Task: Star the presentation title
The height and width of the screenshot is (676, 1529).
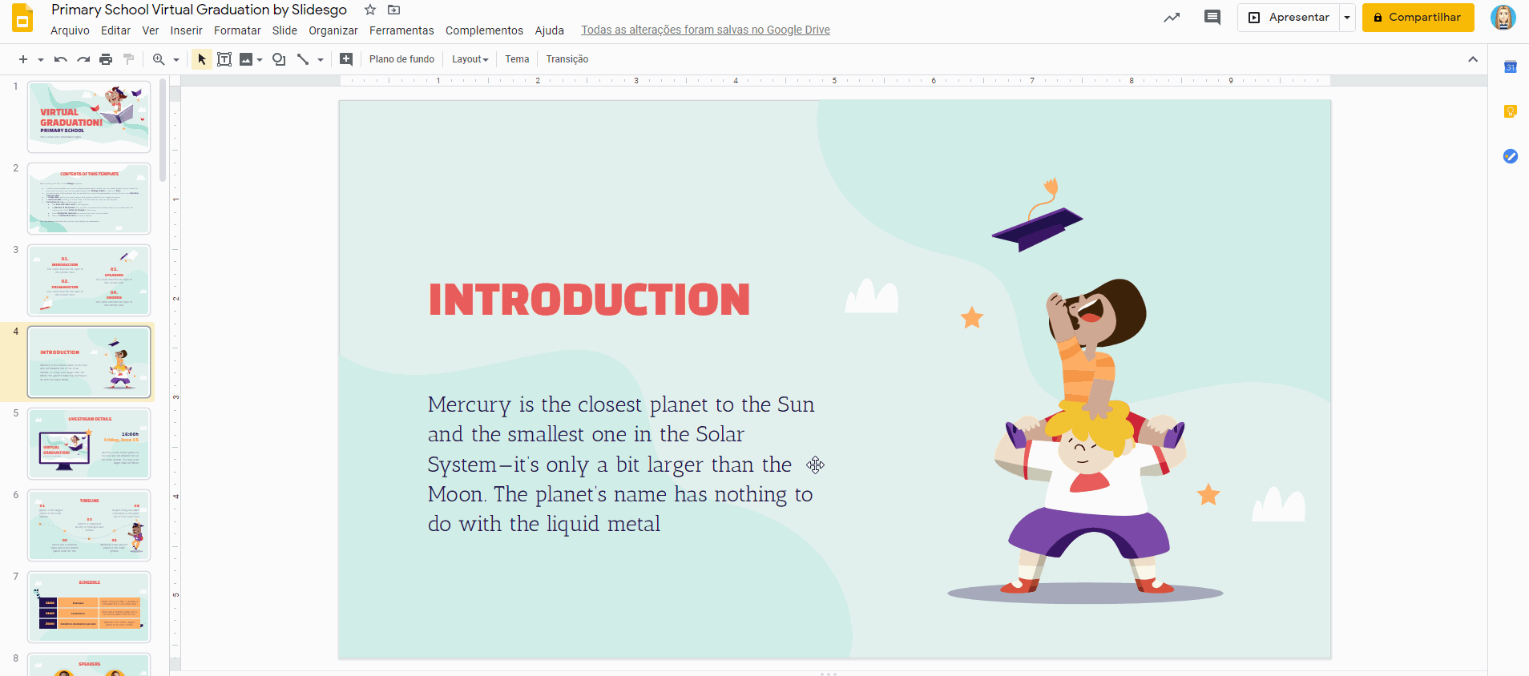Action: click(x=370, y=10)
